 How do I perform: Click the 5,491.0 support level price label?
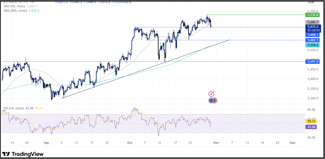click(x=312, y=61)
